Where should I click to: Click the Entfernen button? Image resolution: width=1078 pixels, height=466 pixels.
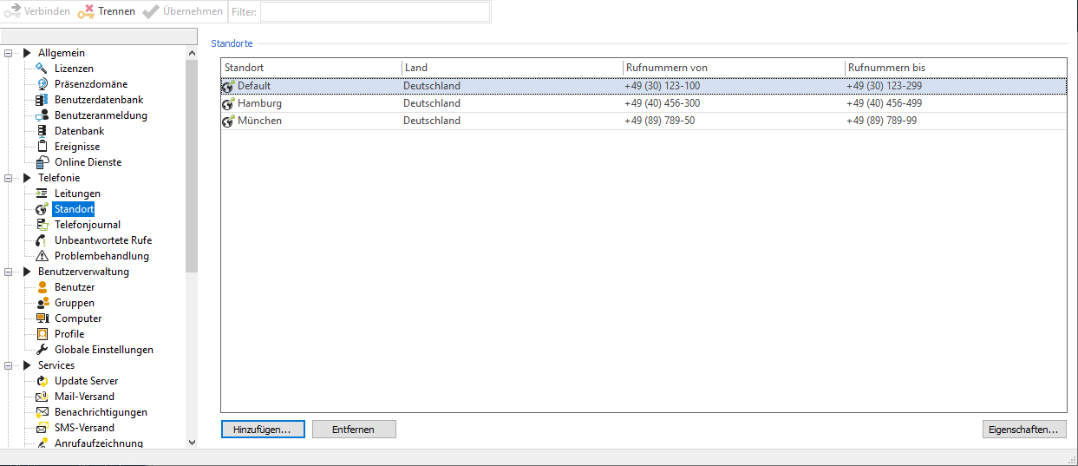click(x=354, y=430)
